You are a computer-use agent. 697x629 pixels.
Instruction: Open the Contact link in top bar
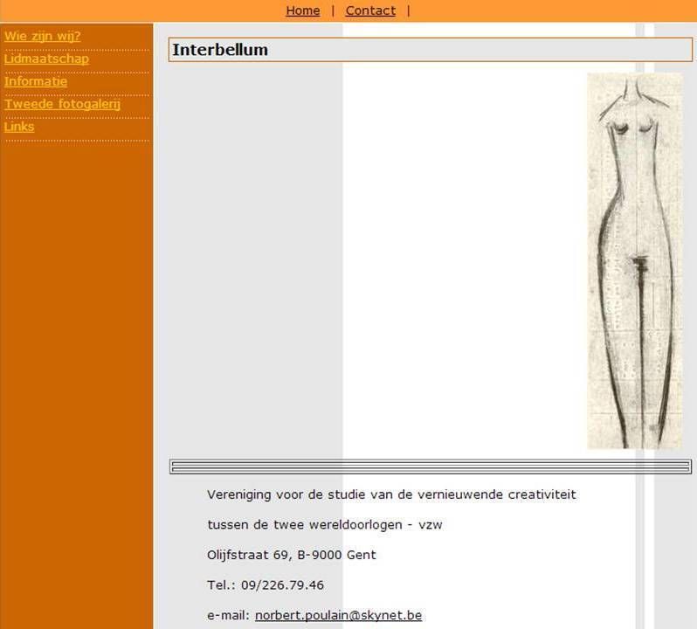tap(370, 10)
